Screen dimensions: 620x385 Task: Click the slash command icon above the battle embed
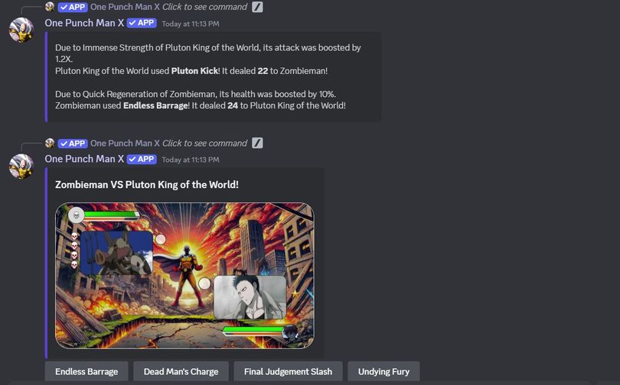tap(257, 143)
